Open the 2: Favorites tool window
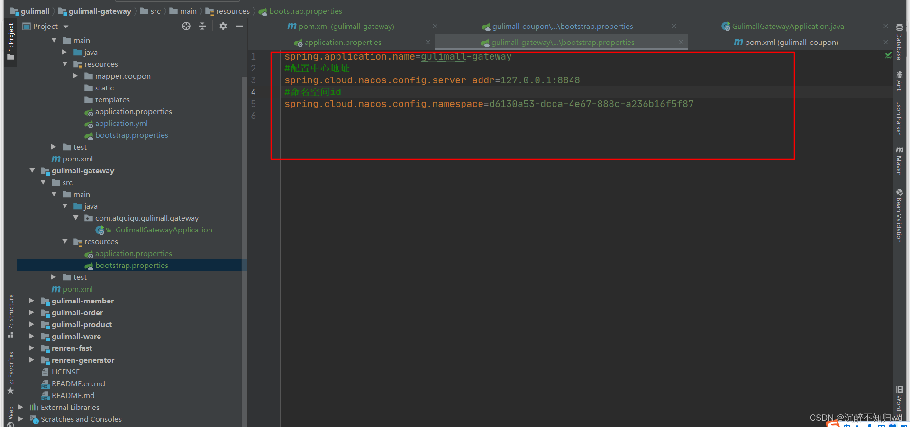Image resolution: width=910 pixels, height=427 pixels. (11, 373)
